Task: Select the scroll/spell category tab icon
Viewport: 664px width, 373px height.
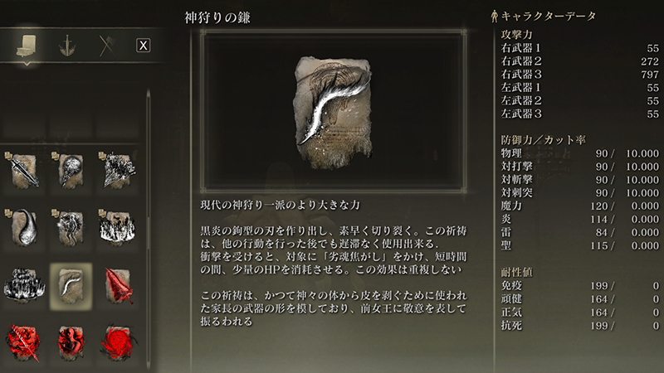Action: click(27, 46)
